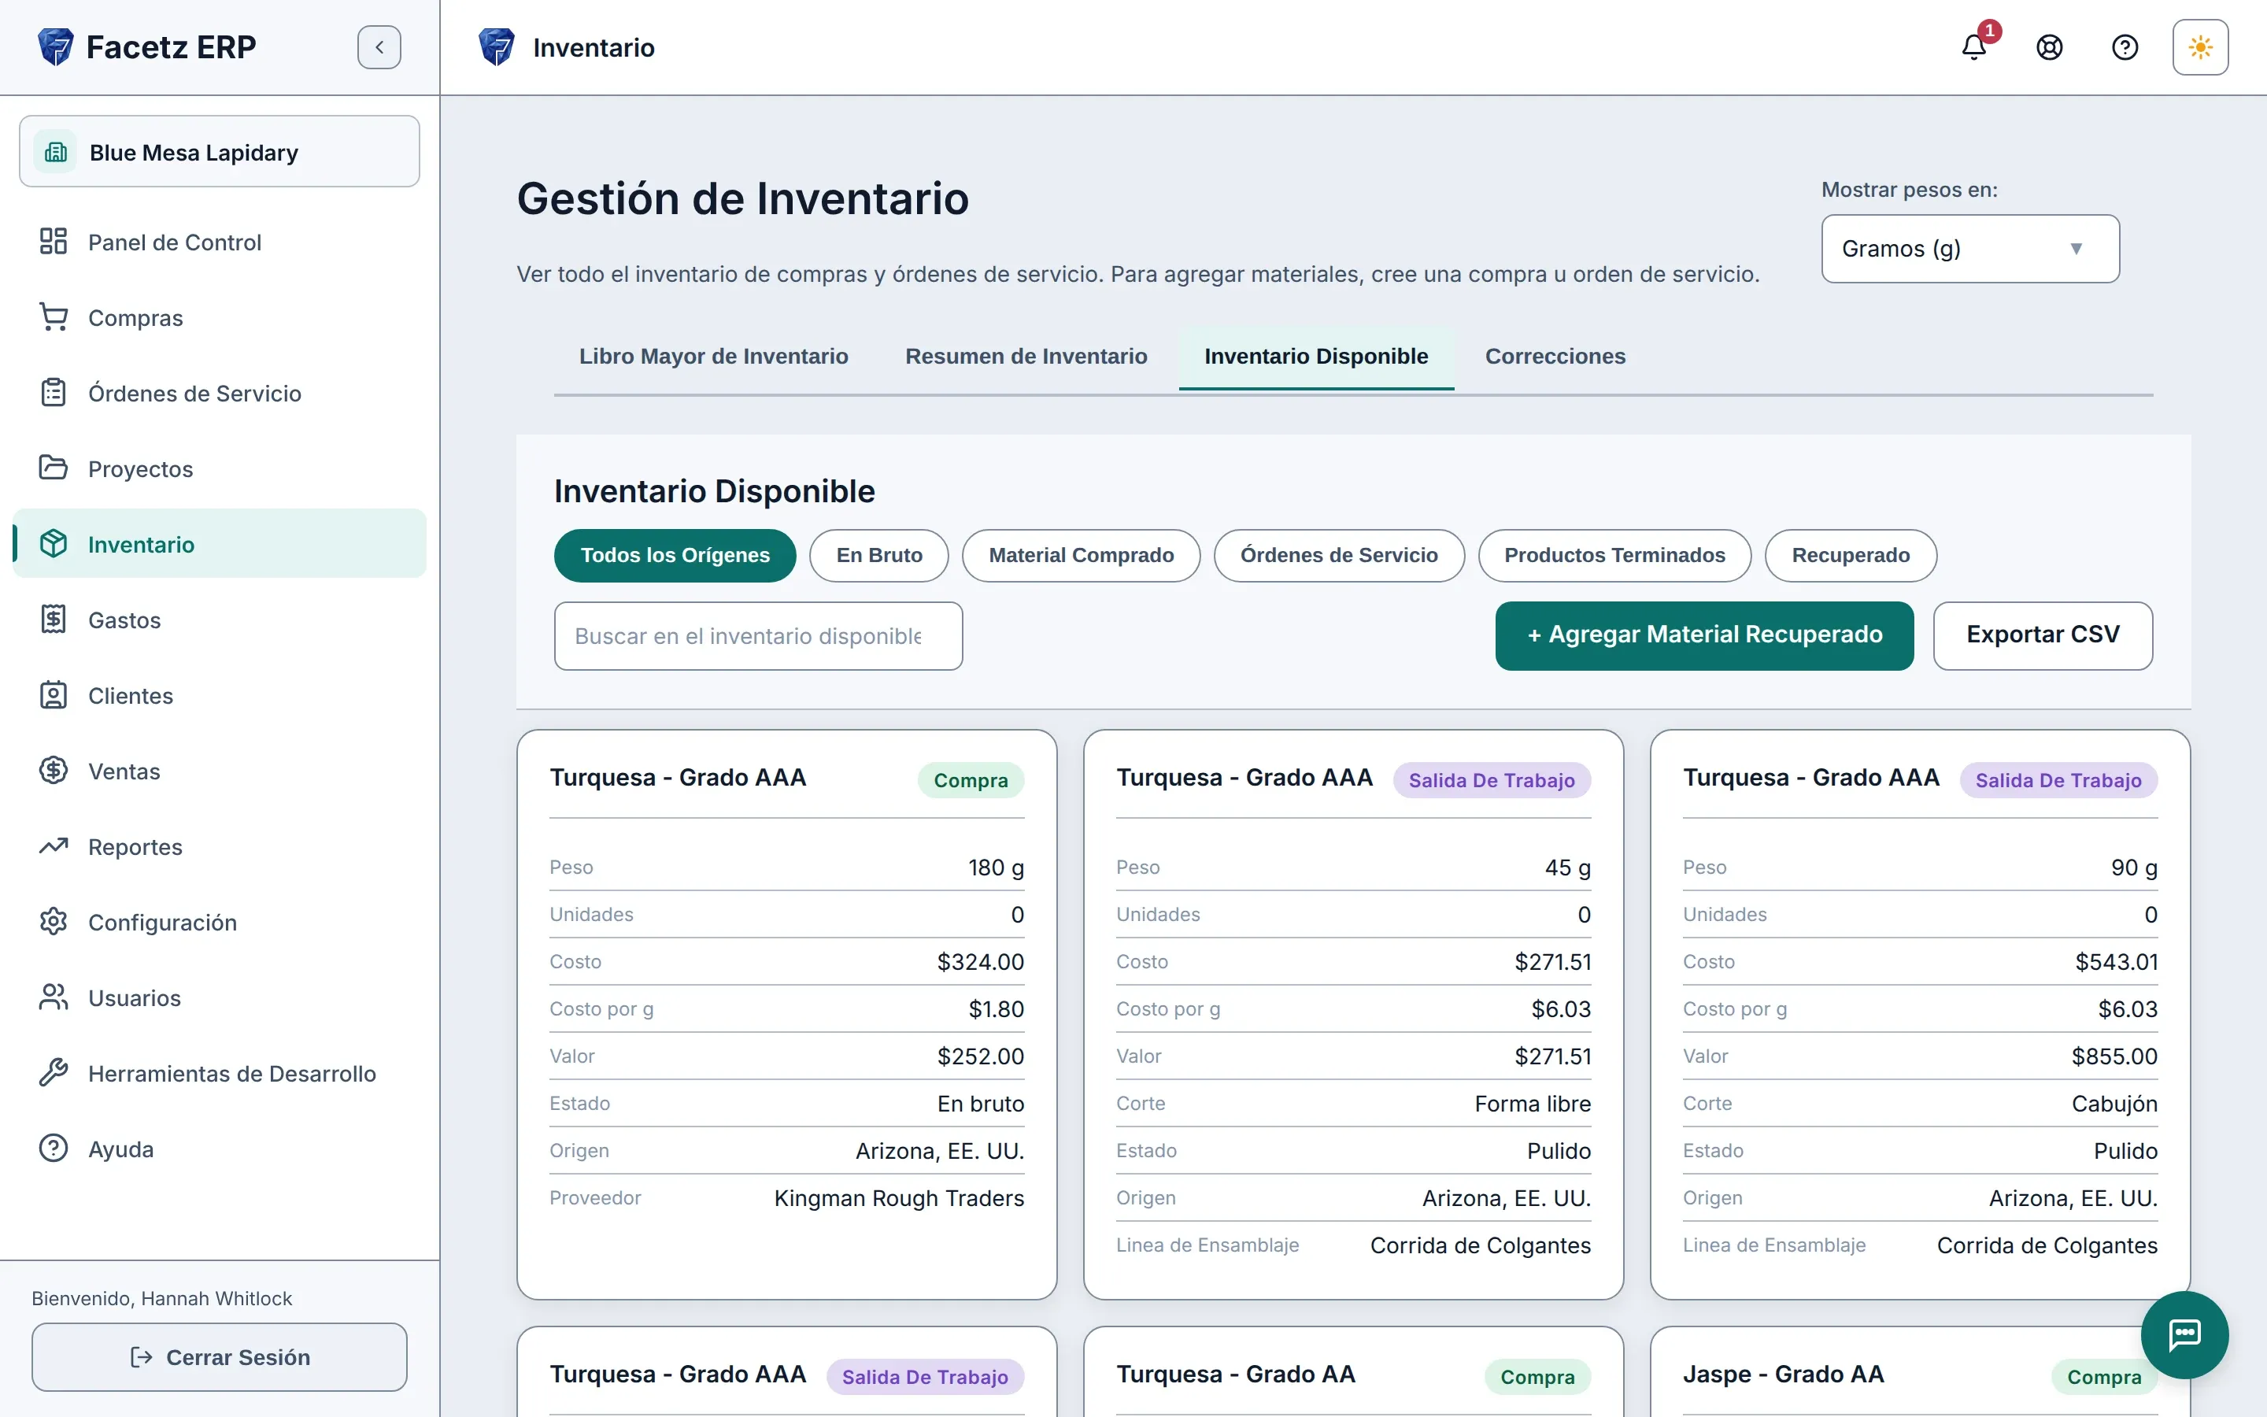
Task: Switch to the Correcciones tab
Action: point(1555,356)
